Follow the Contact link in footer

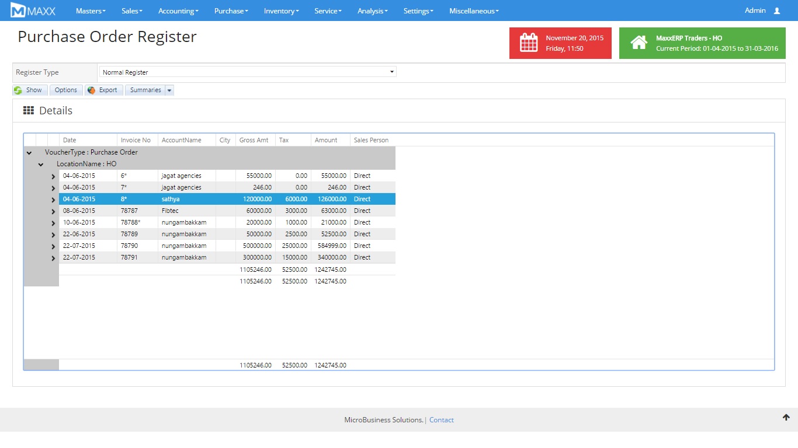(x=441, y=420)
